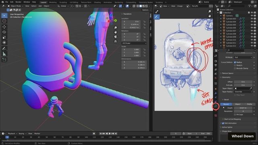Open the Global transform orientation dropdown
This screenshot has height=145, width=258.
pos(63,6)
